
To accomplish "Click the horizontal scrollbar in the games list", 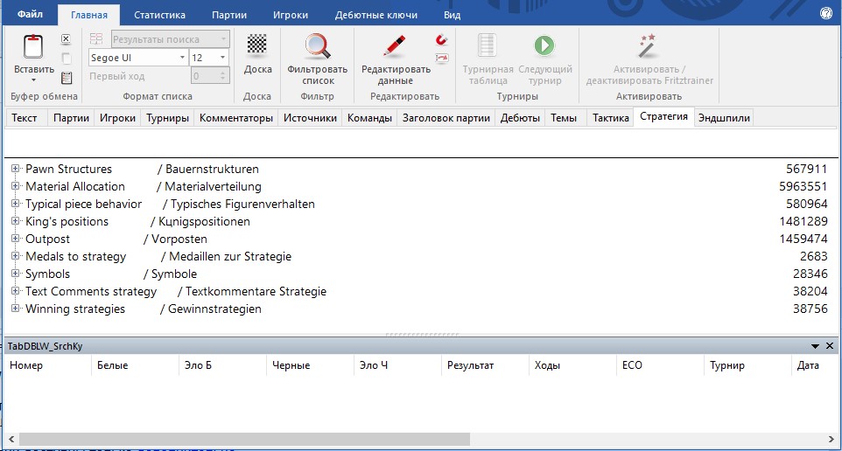I will click(x=245, y=439).
